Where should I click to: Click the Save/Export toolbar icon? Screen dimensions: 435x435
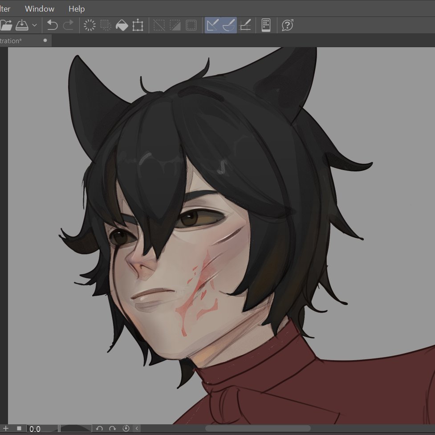pos(21,25)
